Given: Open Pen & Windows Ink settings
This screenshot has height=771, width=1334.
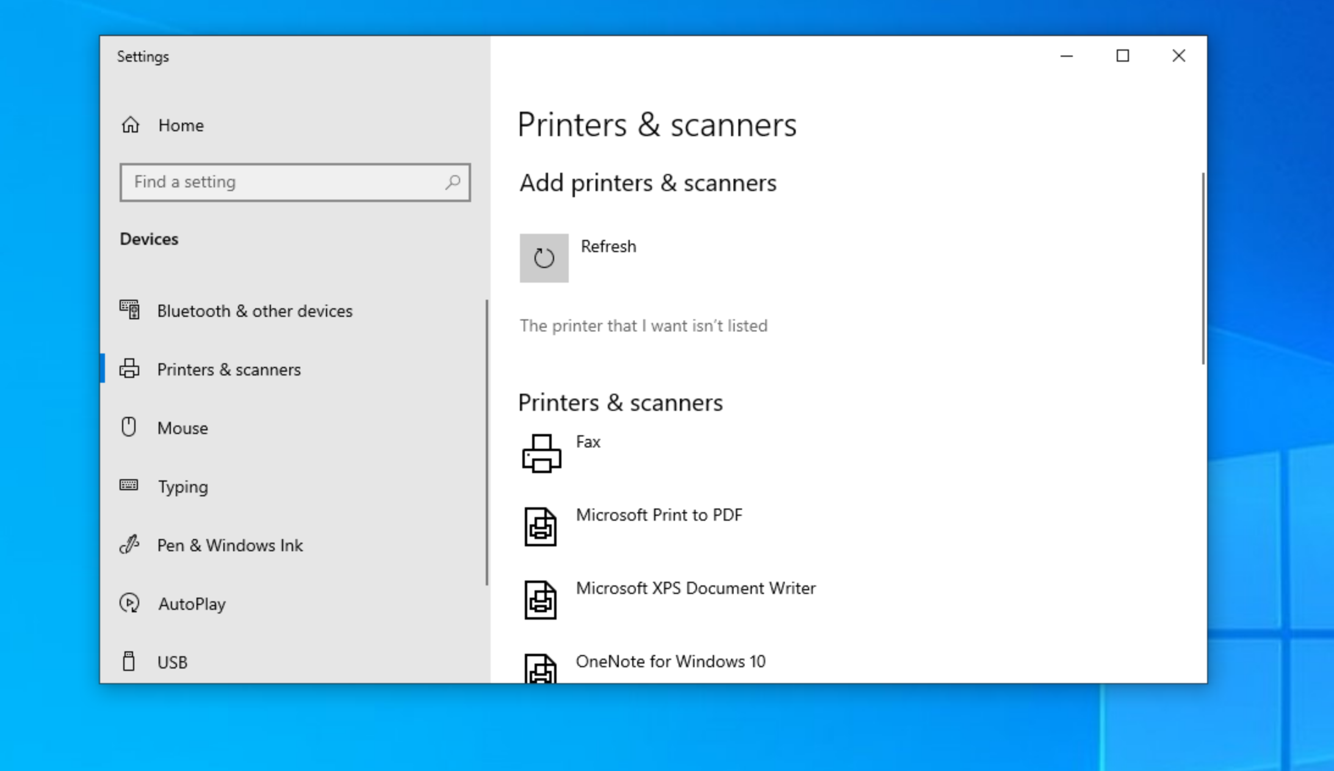Looking at the screenshot, I should [229, 545].
